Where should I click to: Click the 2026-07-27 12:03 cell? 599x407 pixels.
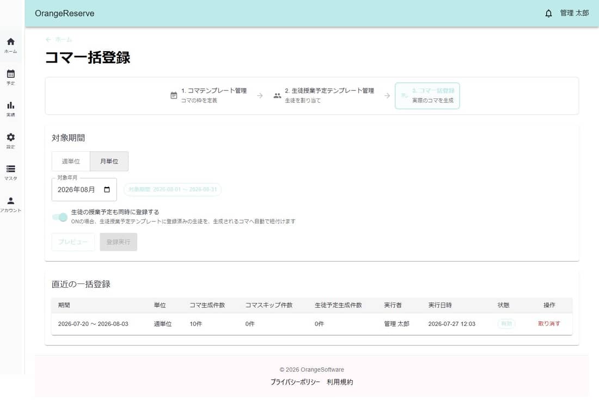(x=451, y=324)
